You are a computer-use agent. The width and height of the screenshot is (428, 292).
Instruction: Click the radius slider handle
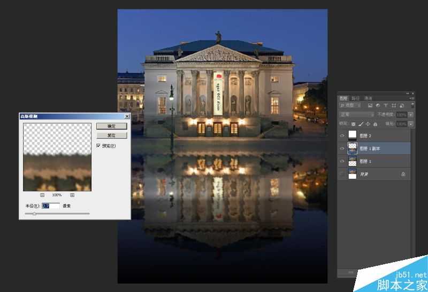coord(34,214)
